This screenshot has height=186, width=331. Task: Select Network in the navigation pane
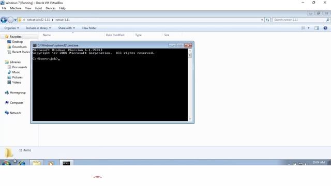pyautogui.click(x=15, y=113)
